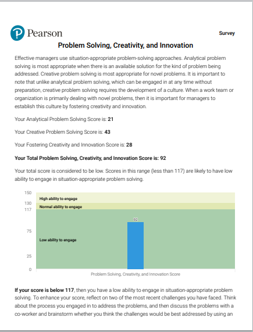253x332 pixels.
Task: Click the 0 axis tick label
Action: (30, 269)
